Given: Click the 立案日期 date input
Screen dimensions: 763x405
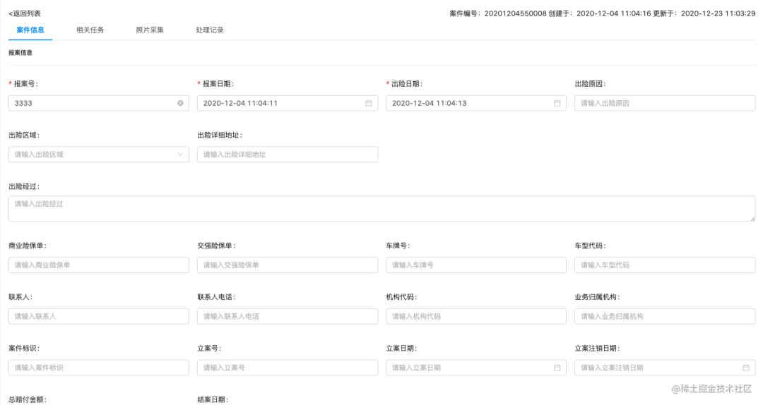Looking at the screenshot, I should tap(476, 368).
